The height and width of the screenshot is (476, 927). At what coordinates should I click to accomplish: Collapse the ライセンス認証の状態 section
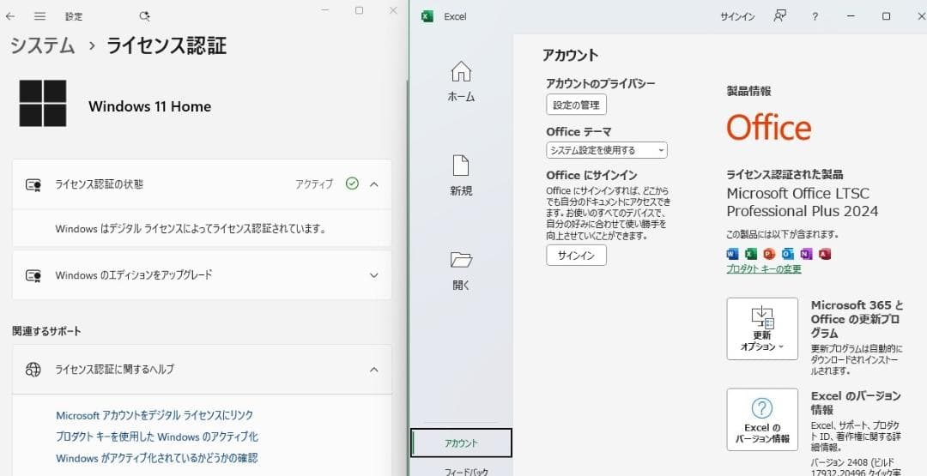373,184
